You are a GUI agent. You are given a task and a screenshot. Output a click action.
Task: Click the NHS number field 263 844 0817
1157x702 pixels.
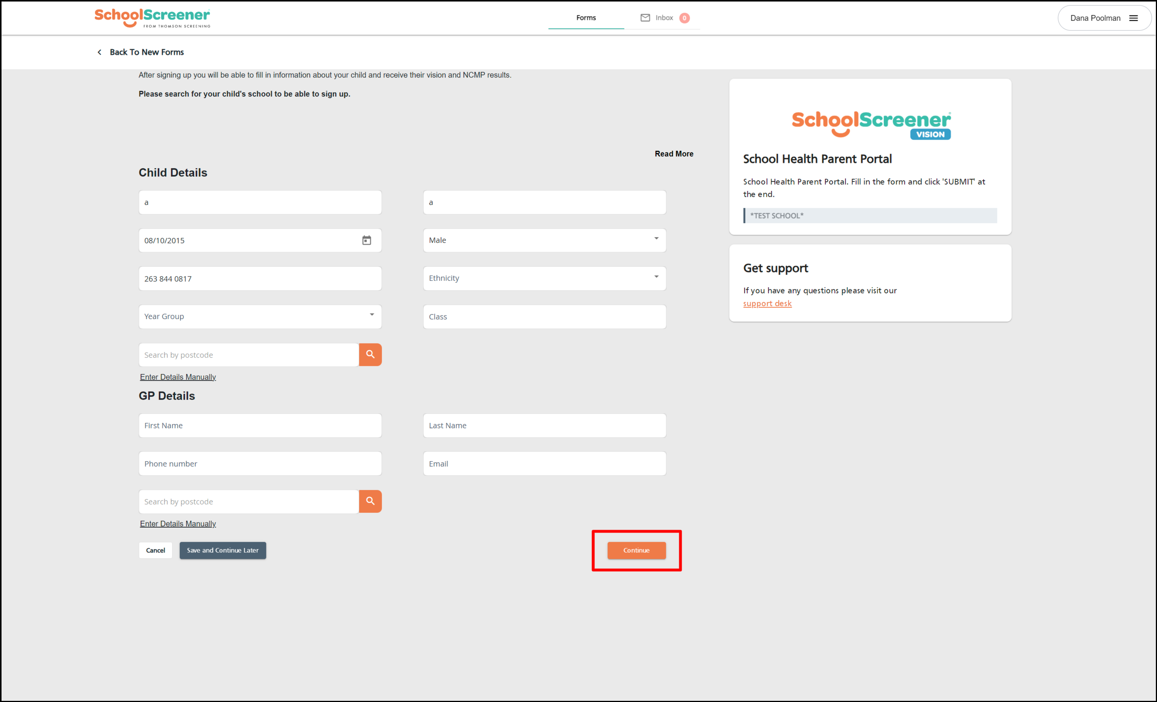pyautogui.click(x=260, y=279)
